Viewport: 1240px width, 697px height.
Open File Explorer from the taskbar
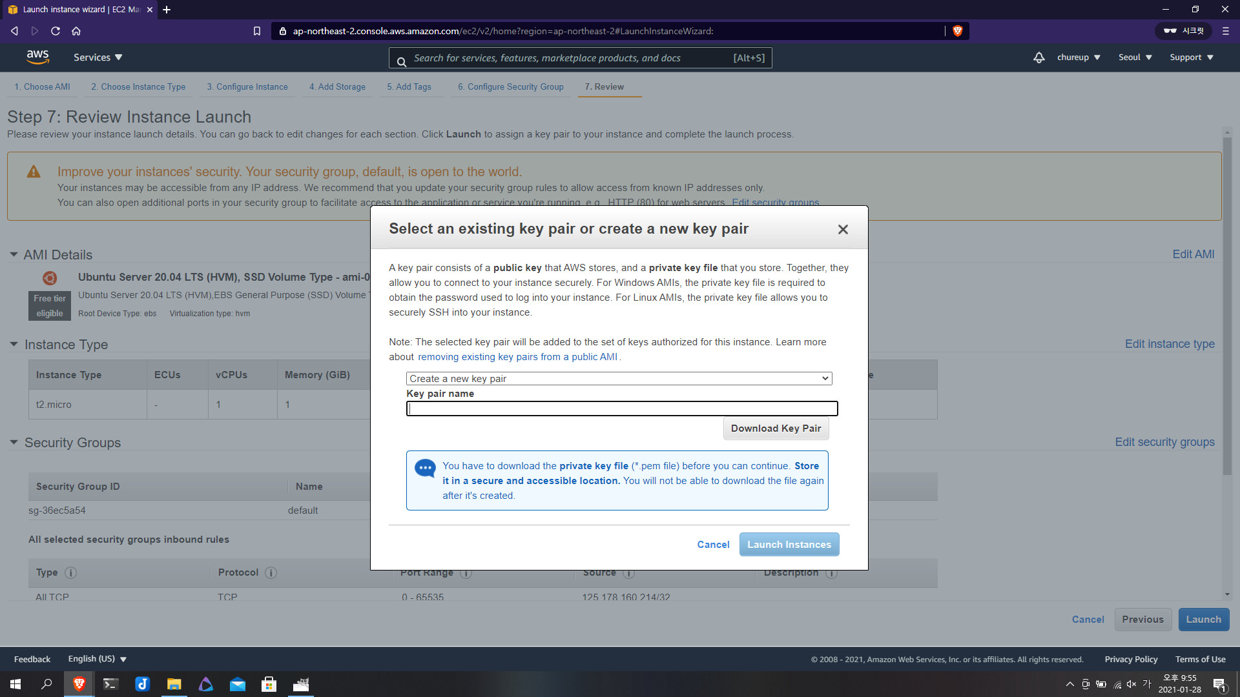pyautogui.click(x=174, y=684)
